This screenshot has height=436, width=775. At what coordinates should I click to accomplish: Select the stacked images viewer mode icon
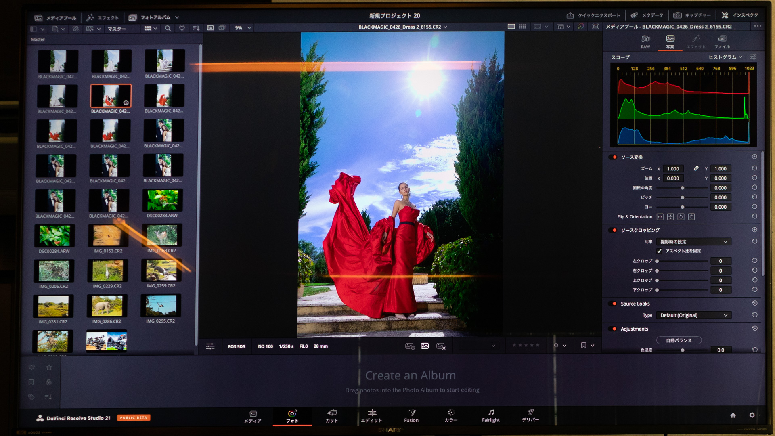click(x=222, y=28)
